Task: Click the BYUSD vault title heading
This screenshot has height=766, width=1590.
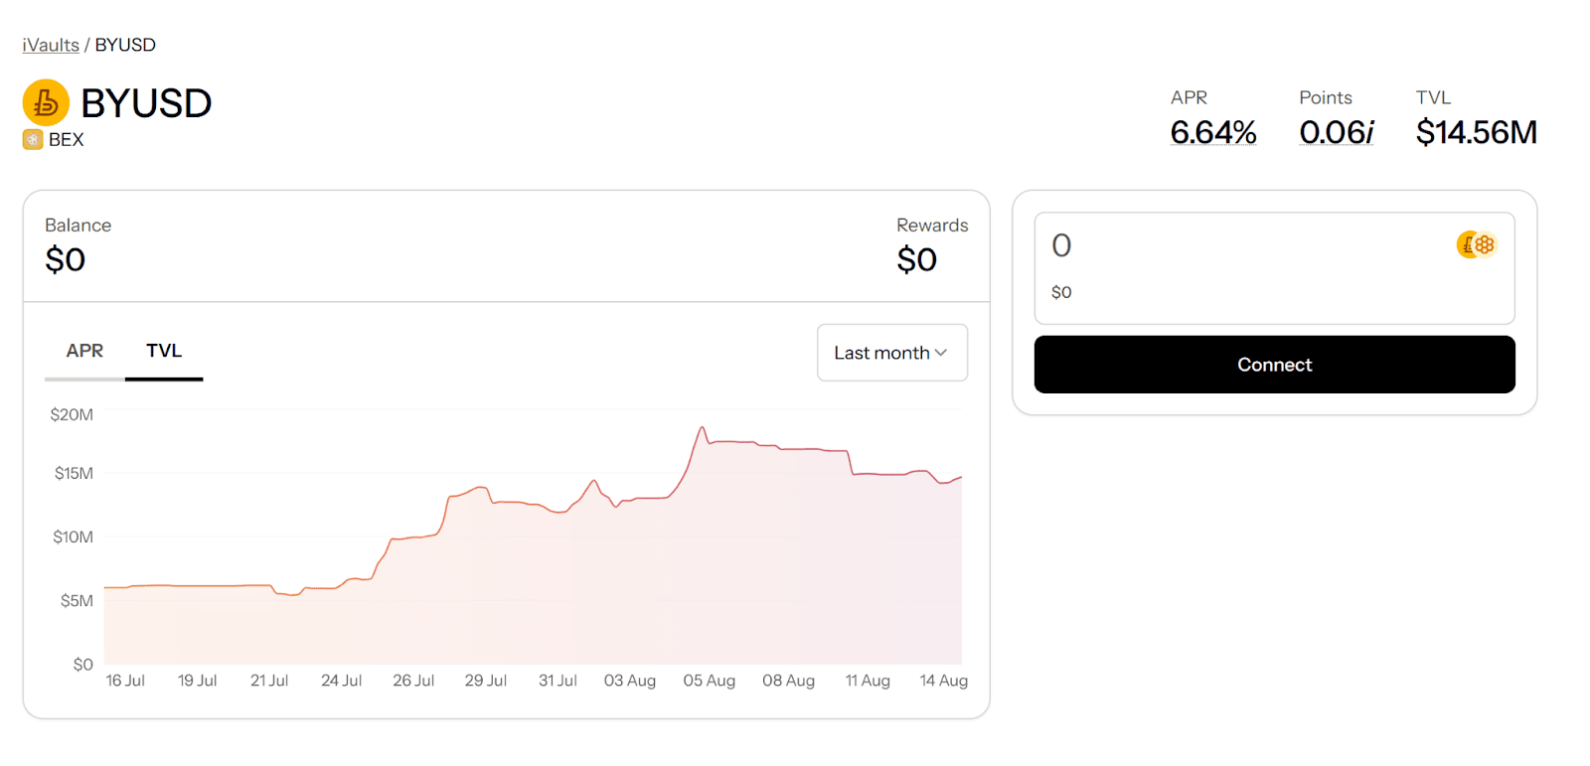Action: 146,103
